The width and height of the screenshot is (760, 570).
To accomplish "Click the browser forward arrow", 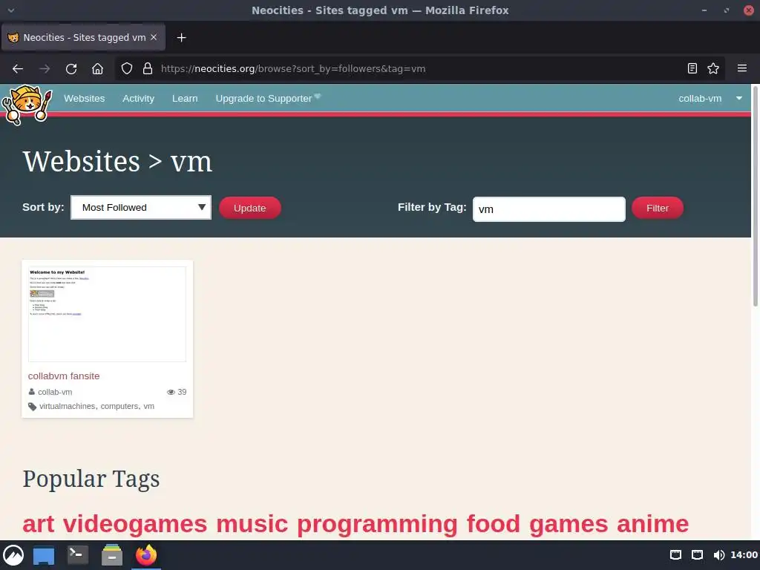I will pos(45,69).
